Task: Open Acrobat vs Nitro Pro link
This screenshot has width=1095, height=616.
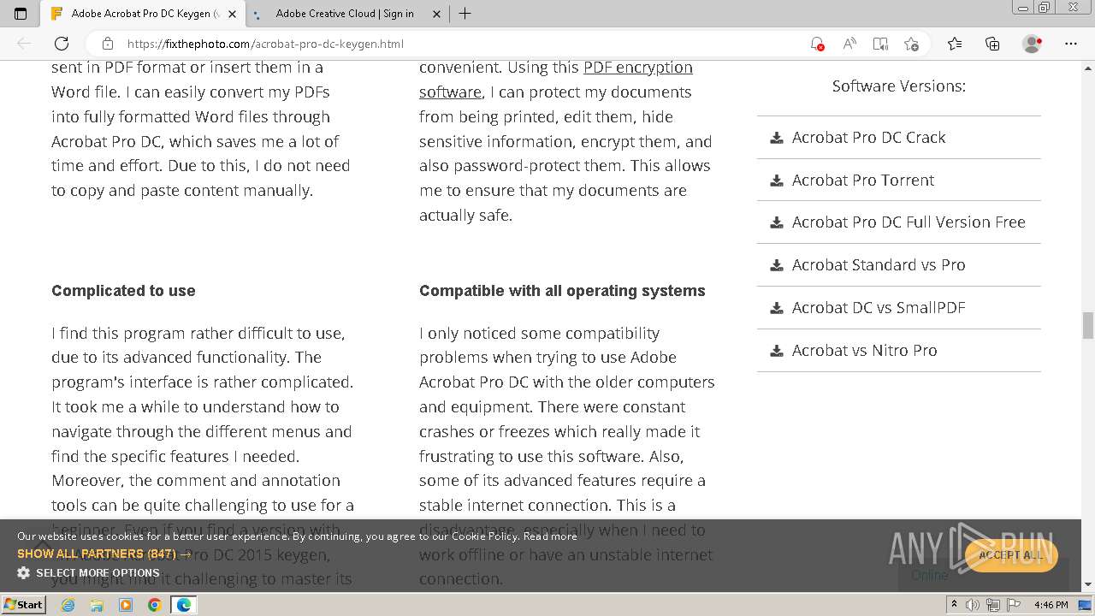Action: (x=864, y=350)
